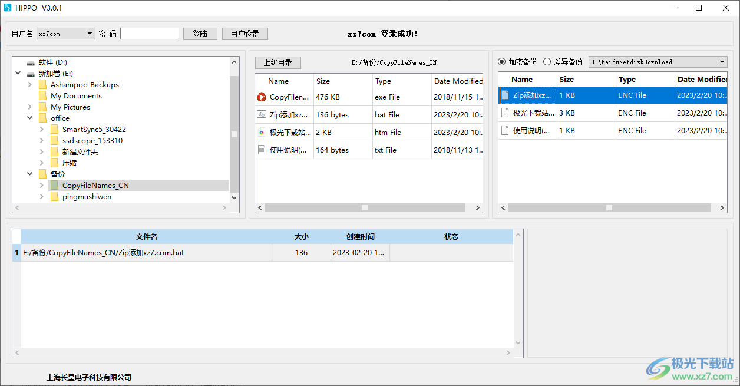Click the 2018/11/15 date modified cell
This screenshot has width=740, height=386.
point(457,97)
